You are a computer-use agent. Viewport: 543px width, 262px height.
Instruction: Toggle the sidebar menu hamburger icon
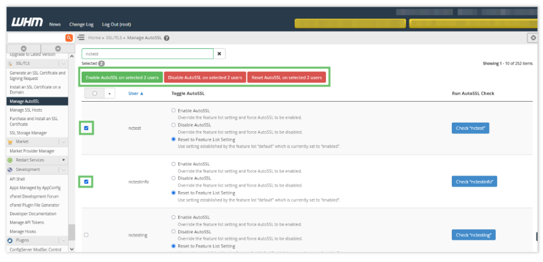click(81, 38)
